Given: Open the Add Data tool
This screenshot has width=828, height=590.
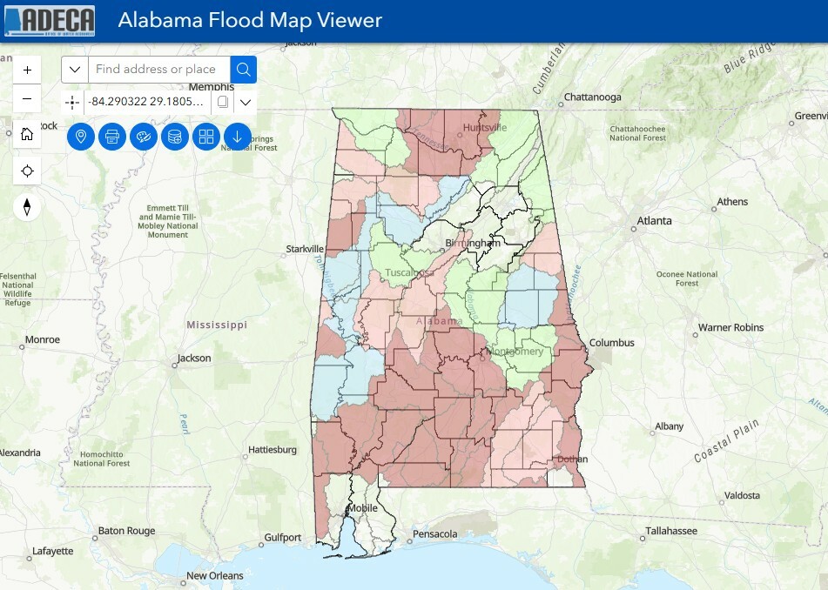Looking at the screenshot, I should pyautogui.click(x=174, y=137).
